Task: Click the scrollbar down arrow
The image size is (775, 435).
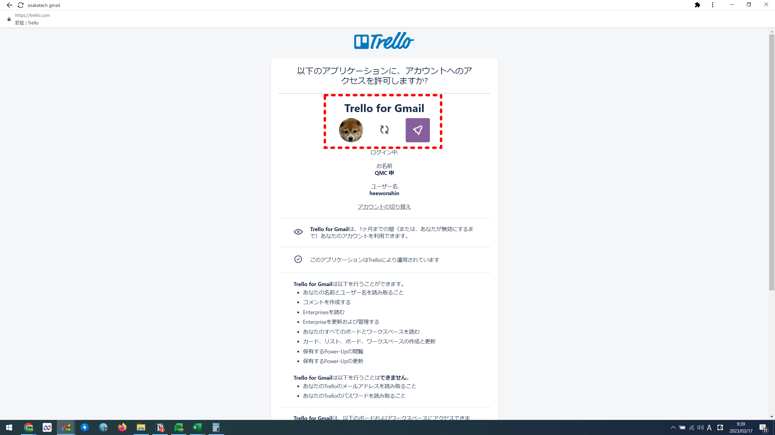Action: (x=772, y=417)
